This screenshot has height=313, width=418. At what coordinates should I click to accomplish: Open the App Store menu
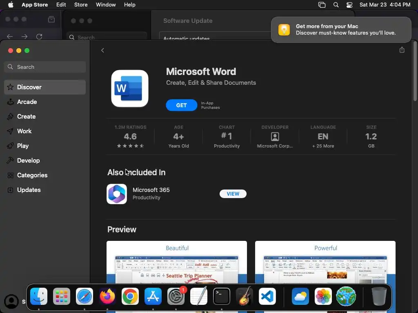35,4
